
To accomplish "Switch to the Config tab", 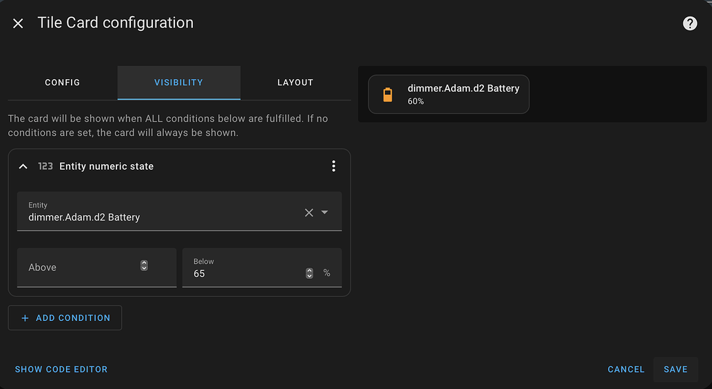I will pyautogui.click(x=62, y=82).
